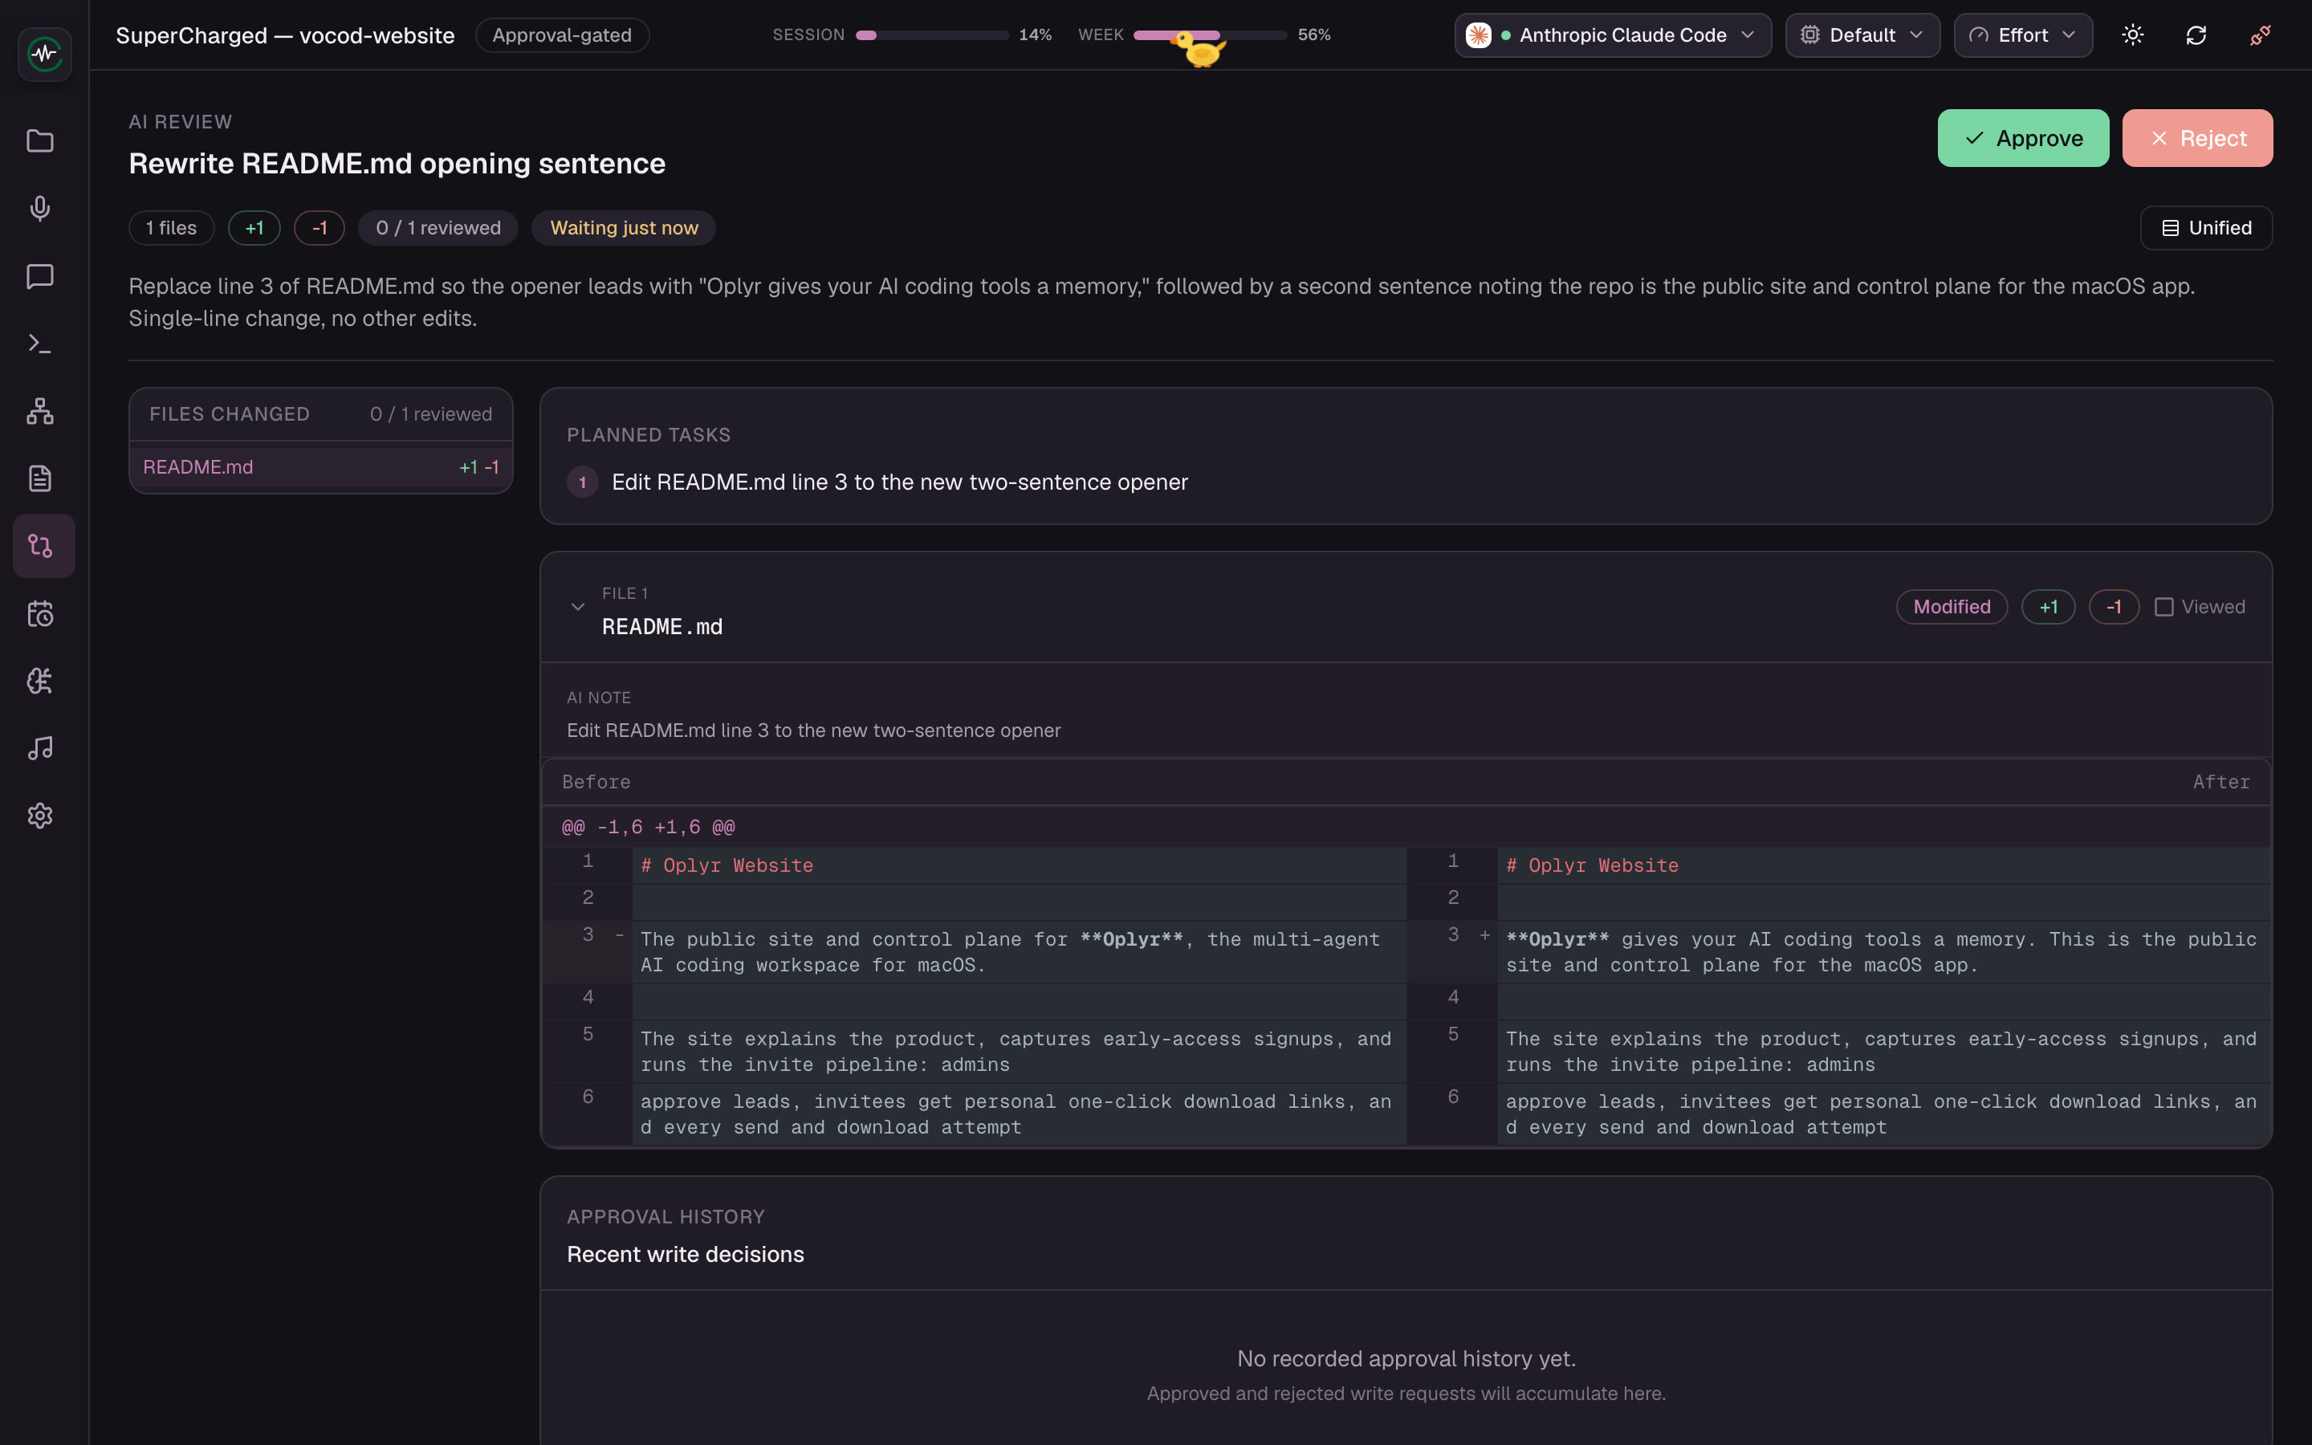Click the '1 files' pill

[171, 229]
